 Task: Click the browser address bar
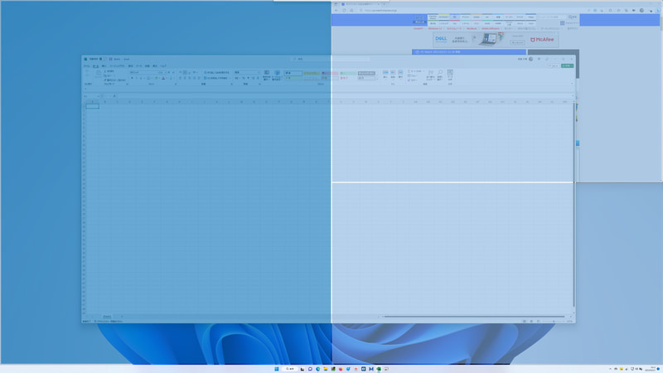click(x=472, y=10)
